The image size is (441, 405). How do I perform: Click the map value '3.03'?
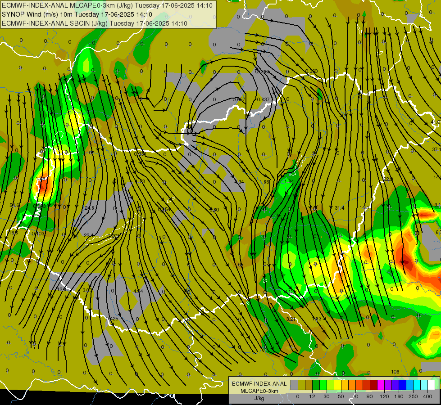pyautogui.click(x=87, y=290)
